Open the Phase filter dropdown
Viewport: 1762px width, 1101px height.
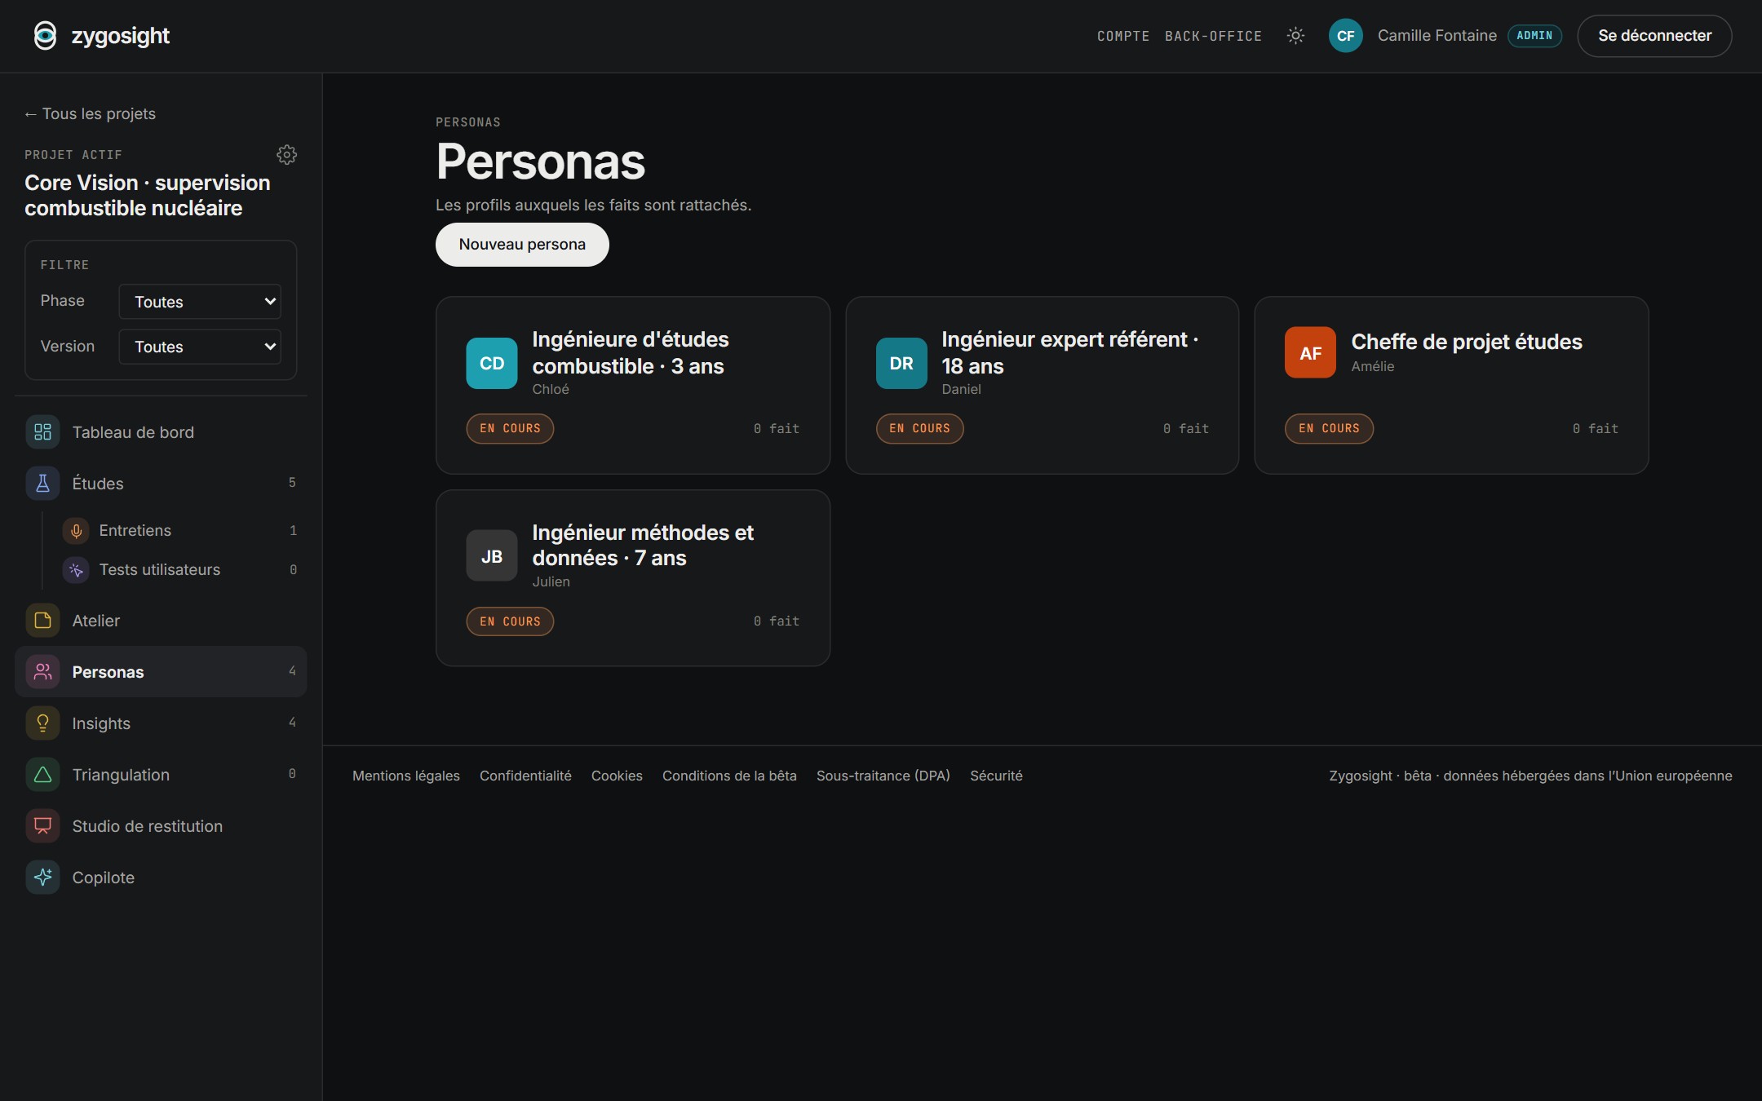200,302
